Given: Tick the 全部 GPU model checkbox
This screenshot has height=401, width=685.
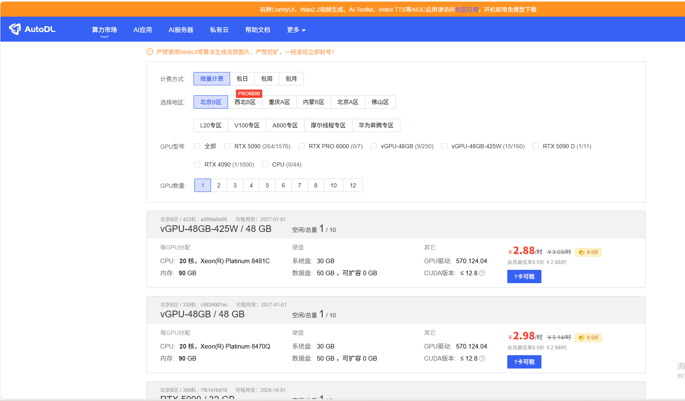Looking at the screenshot, I should pos(197,146).
